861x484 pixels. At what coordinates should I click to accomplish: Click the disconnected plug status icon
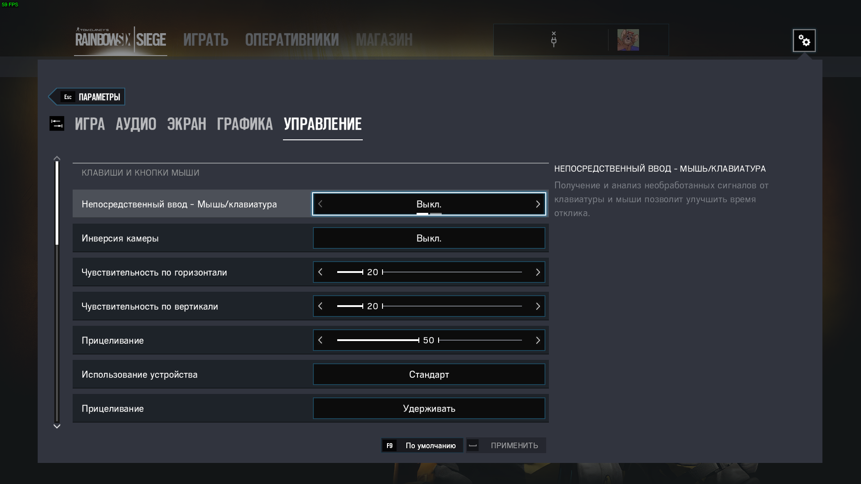pos(554,39)
